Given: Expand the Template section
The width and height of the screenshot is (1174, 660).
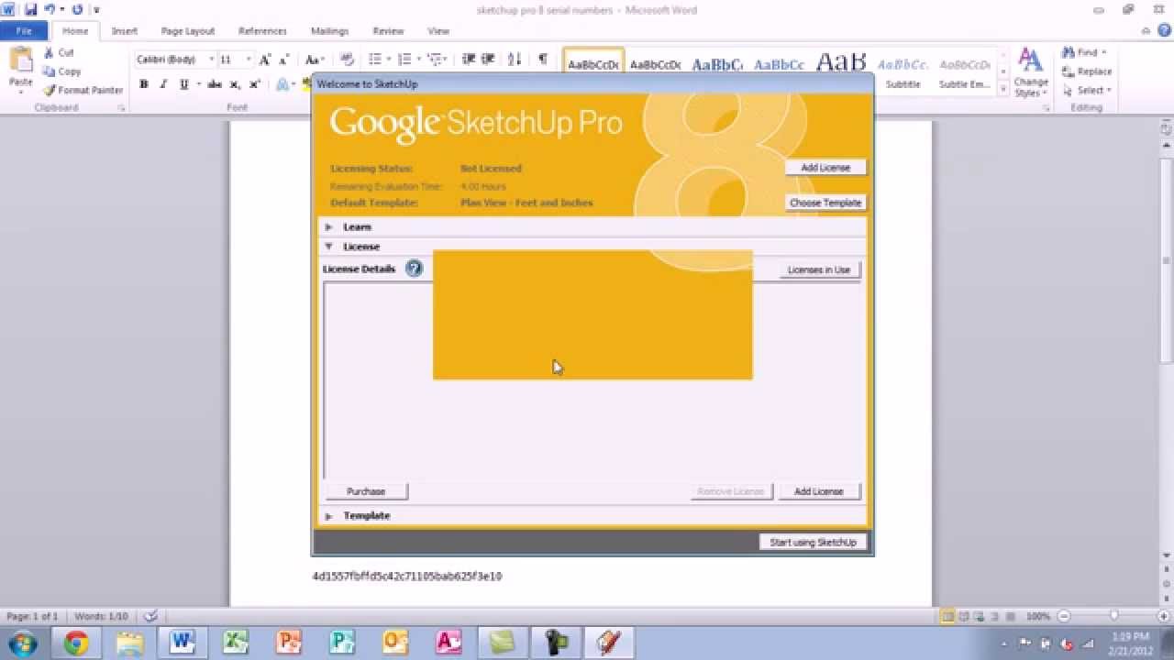Looking at the screenshot, I should [x=328, y=515].
